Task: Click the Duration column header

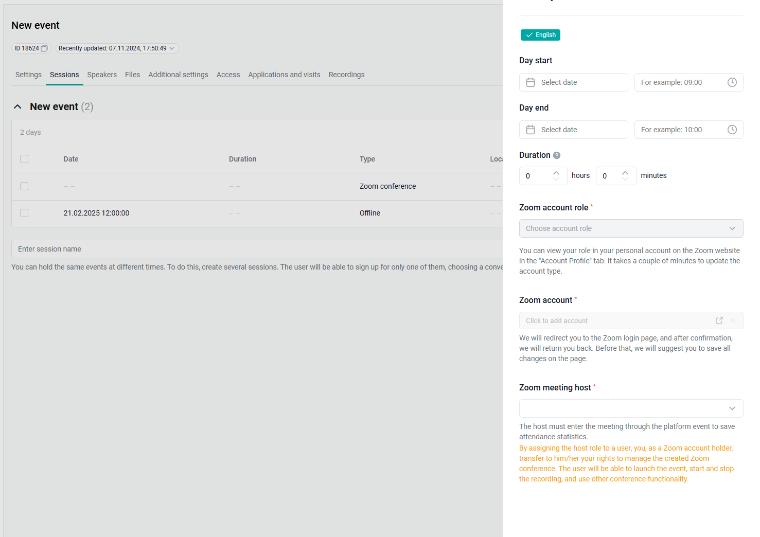Action: point(242,159)
